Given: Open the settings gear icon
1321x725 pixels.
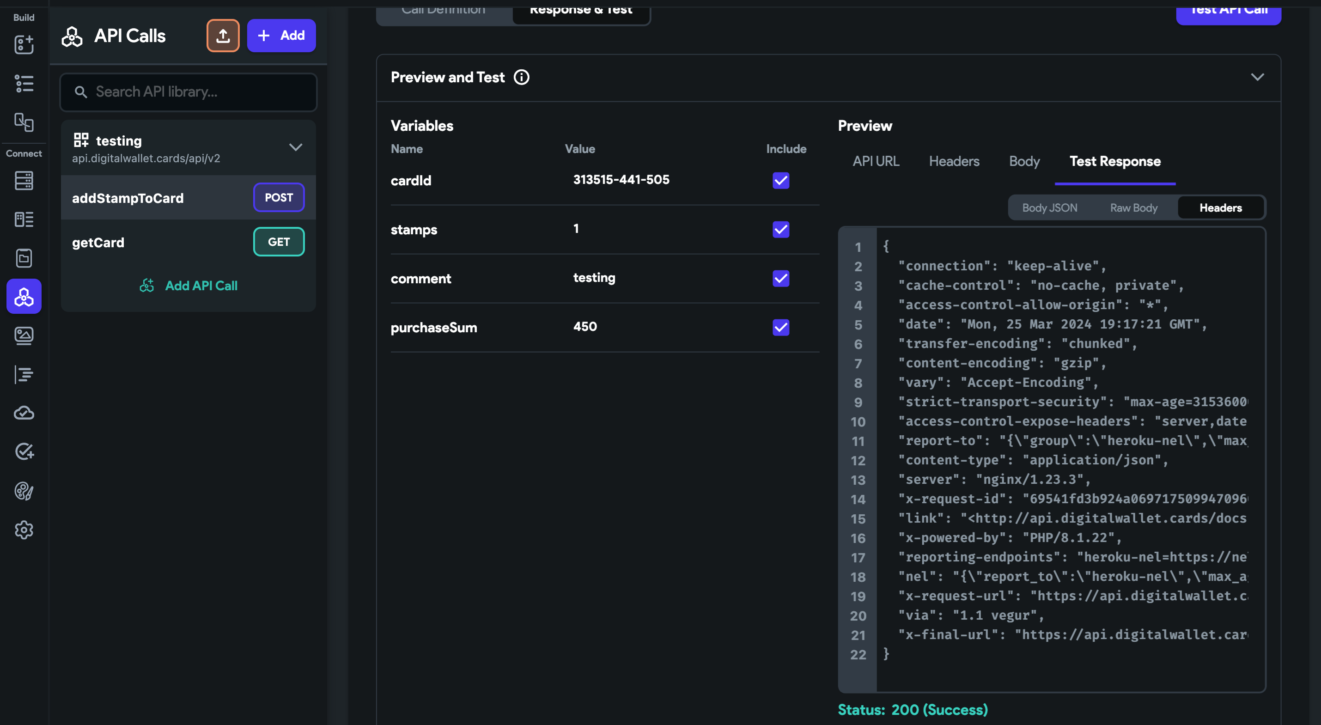Looking at the screenshot, I should click(x=24, y=530).
